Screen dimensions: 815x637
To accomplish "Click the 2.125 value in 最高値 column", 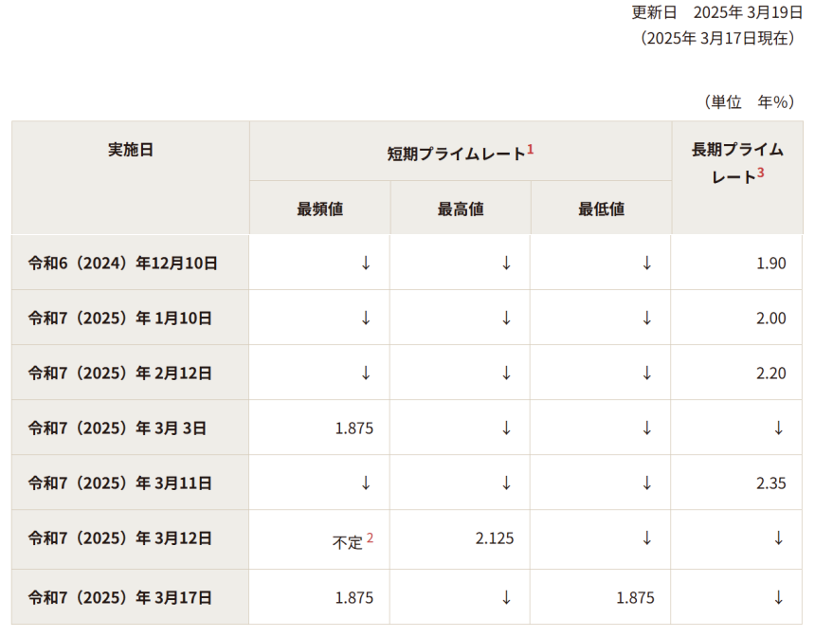I will pos(495,538).
